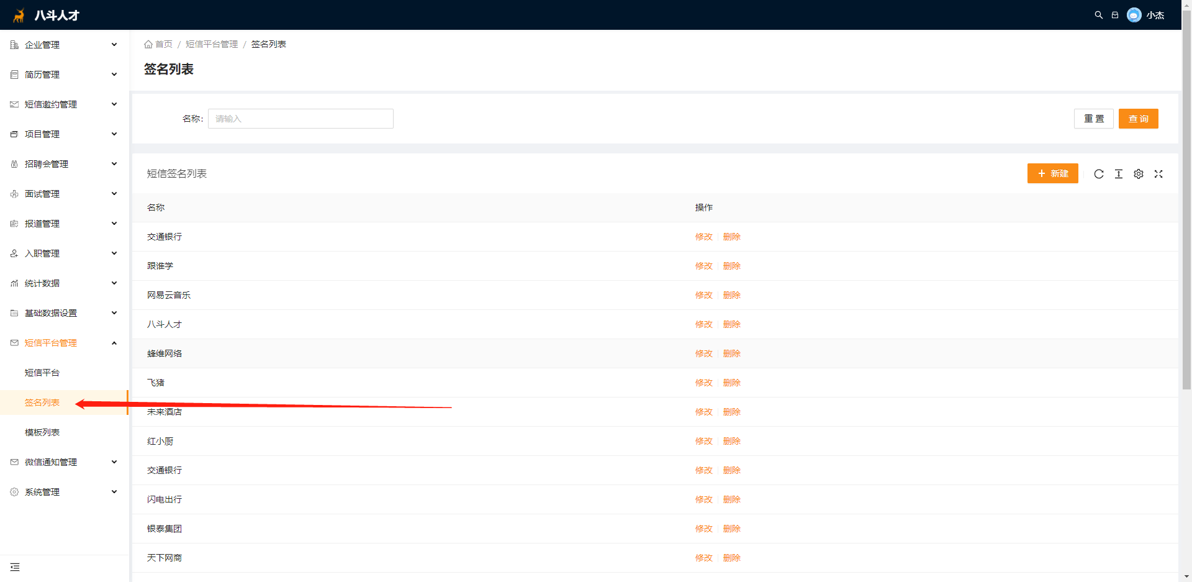Screen dimensions: 1192x582
Task: Expand the 简历管理 menu chevron
Action: (114, 74)
